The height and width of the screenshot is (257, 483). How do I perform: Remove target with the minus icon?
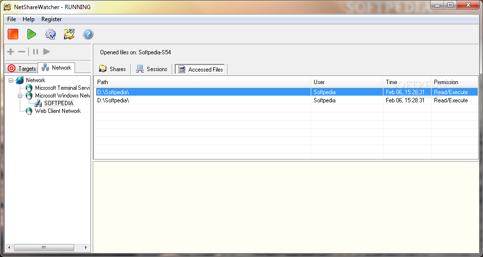pos(22,52)
